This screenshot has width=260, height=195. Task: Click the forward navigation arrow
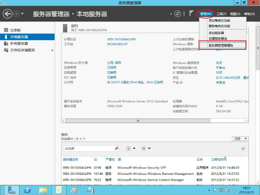click(16, 14)
